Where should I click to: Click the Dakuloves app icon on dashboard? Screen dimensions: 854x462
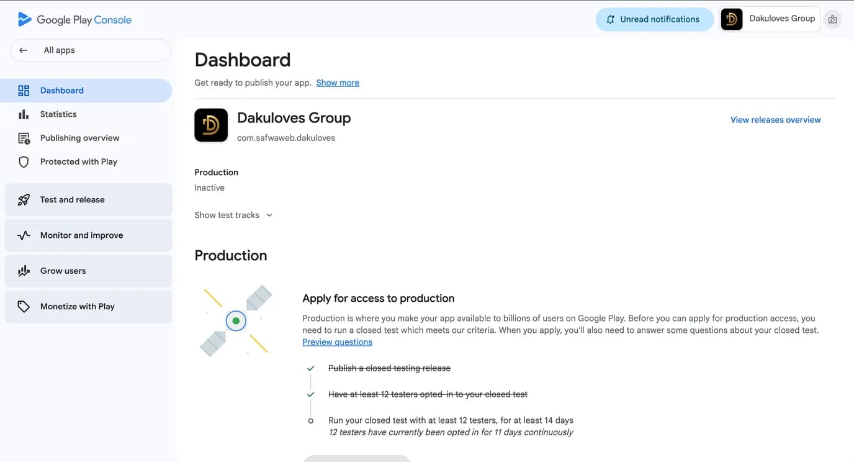click(211, 125)
